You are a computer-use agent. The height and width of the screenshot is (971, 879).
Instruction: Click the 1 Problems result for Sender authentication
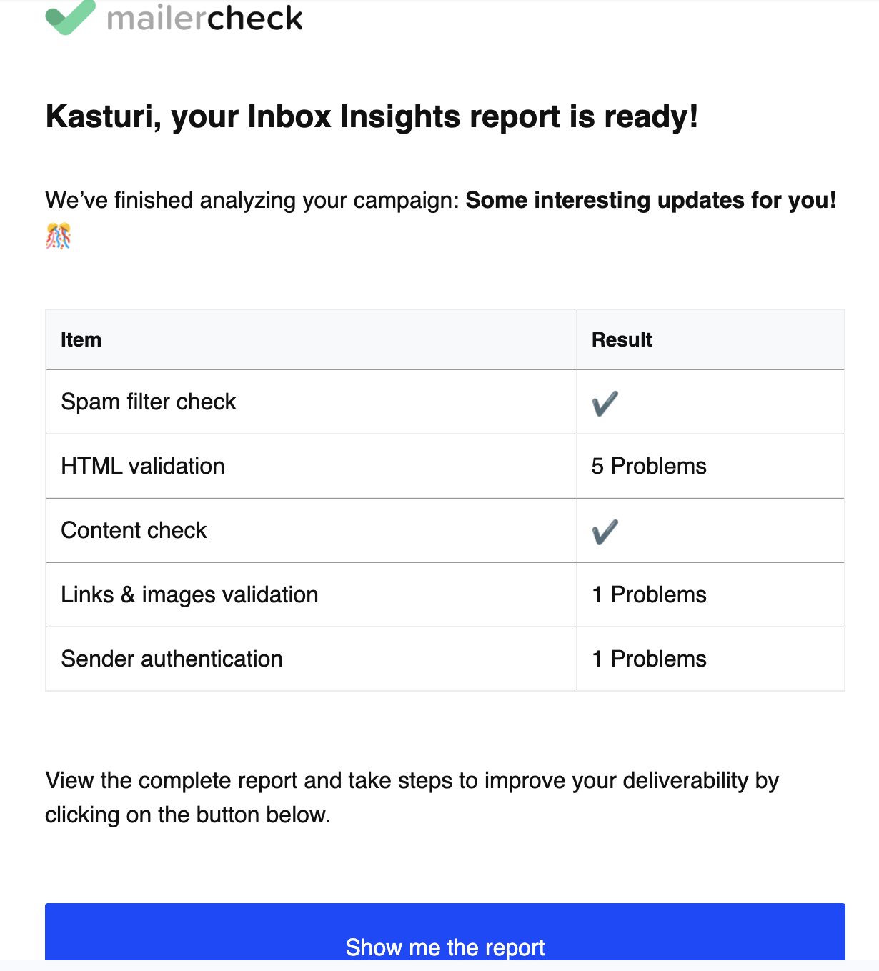pos(649,659)
